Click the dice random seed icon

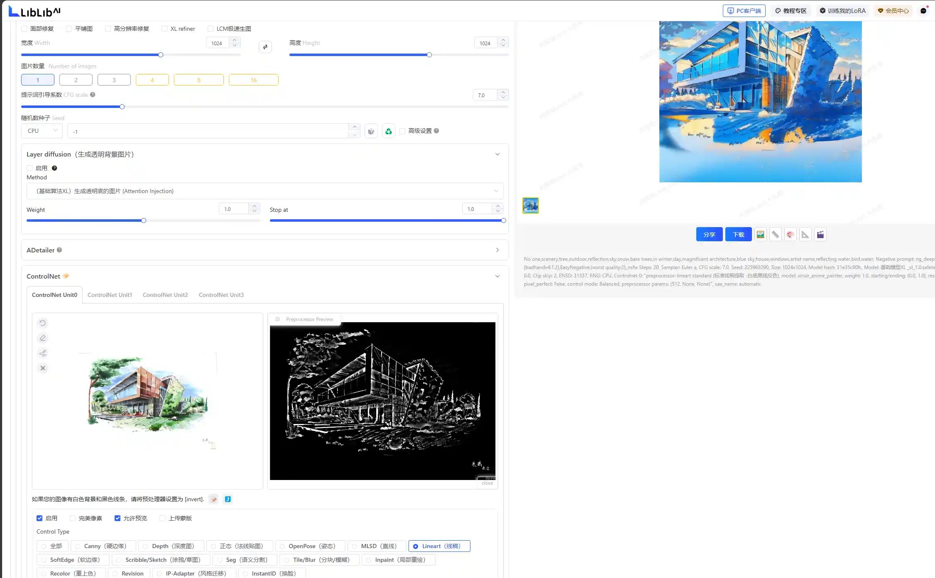(371, 131)
